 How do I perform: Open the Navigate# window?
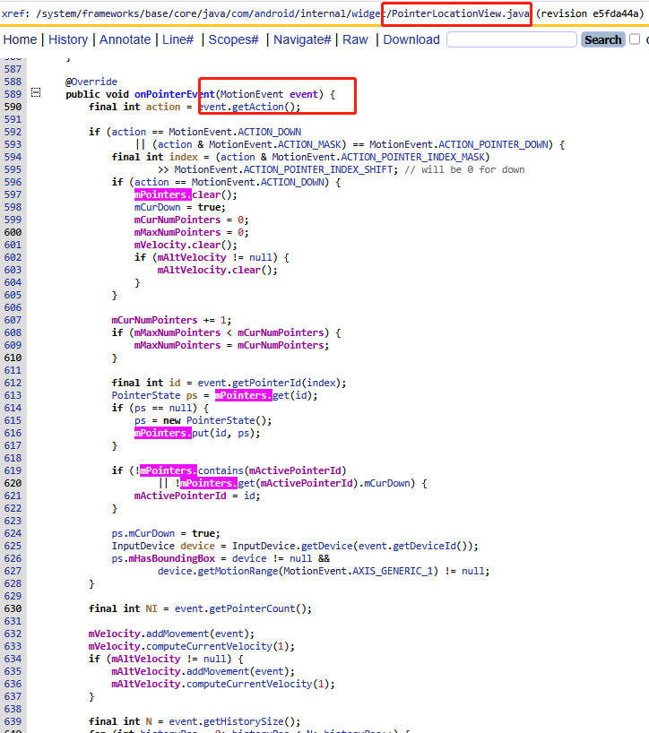point(302,39)
